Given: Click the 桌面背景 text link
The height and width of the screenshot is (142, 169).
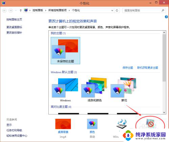Looking at the screenshot, I should [63, 132].
